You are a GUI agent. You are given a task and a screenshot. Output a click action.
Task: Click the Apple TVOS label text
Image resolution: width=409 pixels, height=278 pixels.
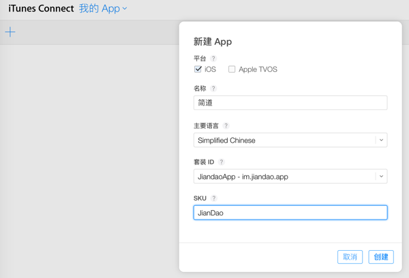pos(258,69)
